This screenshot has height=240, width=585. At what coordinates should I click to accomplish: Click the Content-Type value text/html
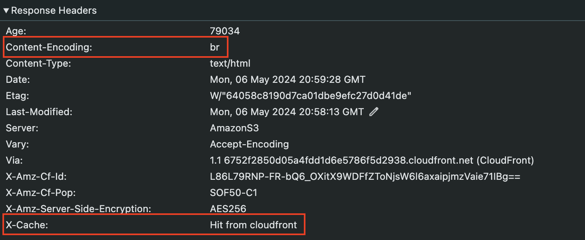[230, 63]
